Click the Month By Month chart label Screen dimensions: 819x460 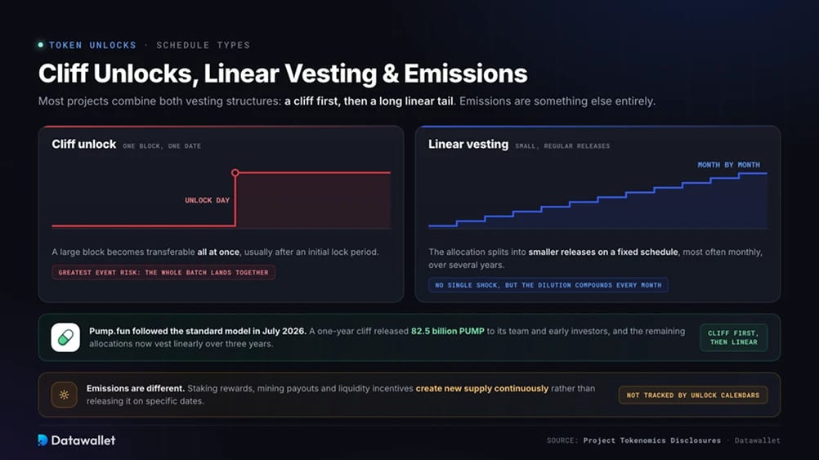pyautogui.click(x=728, y=165)
